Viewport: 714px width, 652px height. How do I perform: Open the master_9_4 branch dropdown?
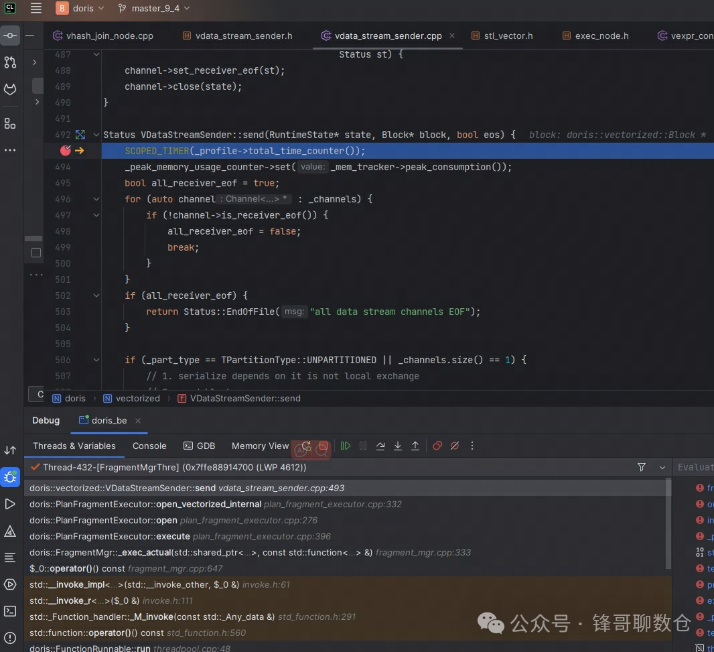click(x=154, y=8)
